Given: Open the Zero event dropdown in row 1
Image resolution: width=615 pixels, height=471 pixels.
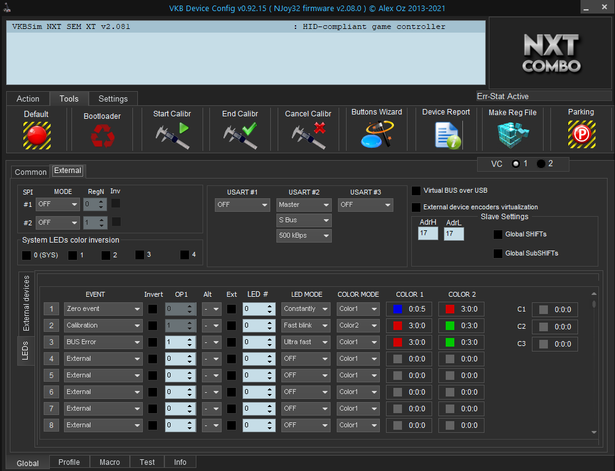Looking at the screenshot, I should pos(103,309).
